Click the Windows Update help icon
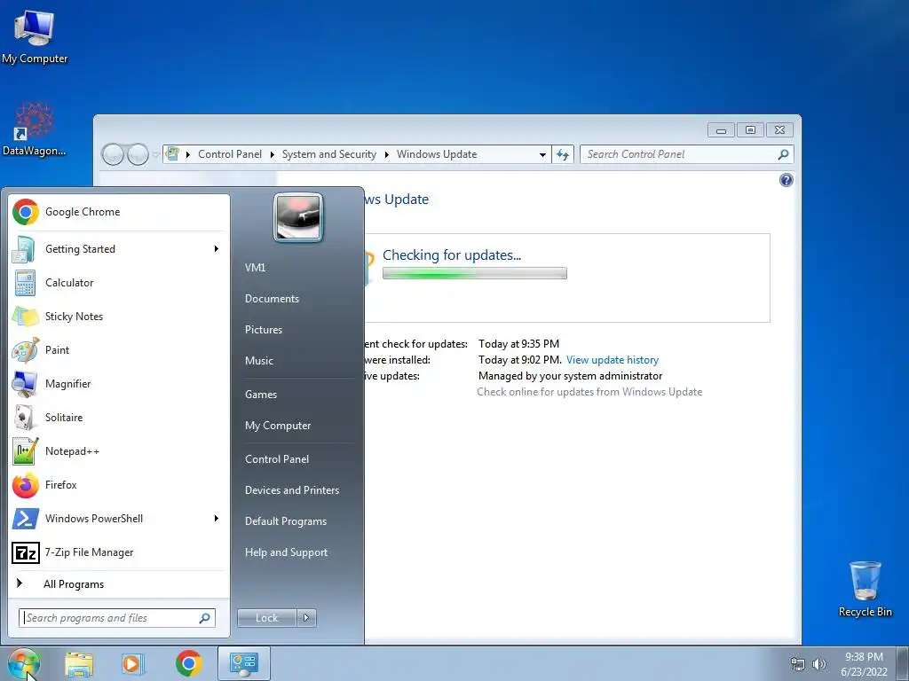The width and height of the screenshot is (909, 681). point(786,180)
